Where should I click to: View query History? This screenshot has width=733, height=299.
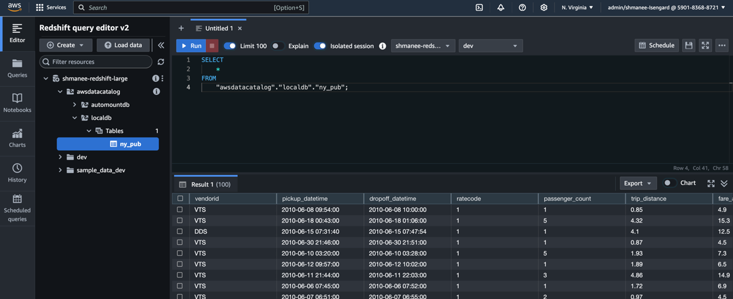point(17,172)
